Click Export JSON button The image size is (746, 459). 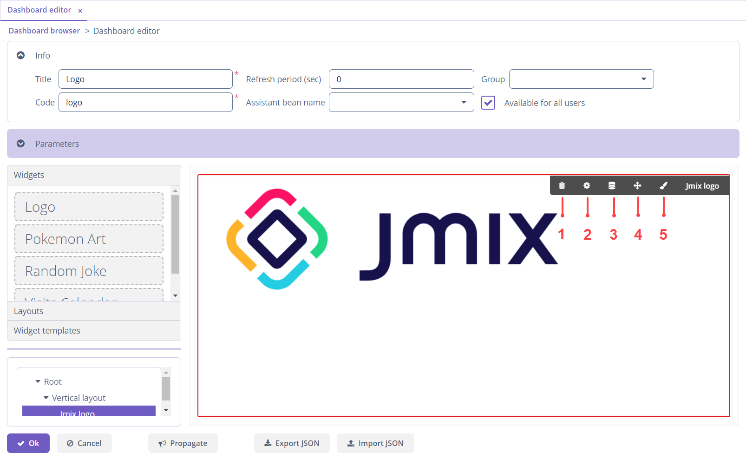click(x=292, y=443)
